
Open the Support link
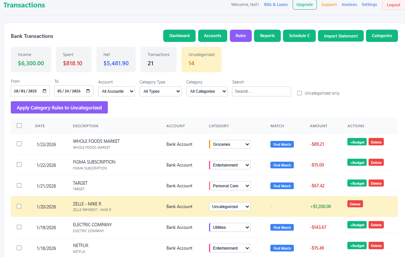click(329, 4)
